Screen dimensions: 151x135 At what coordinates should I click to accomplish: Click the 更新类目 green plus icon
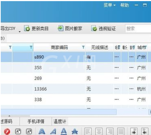pyautogui.click(x=27, y=29)
